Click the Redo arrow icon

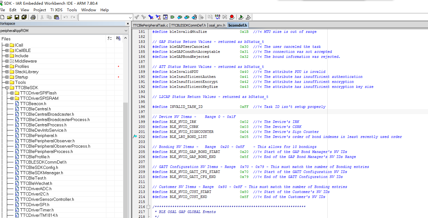[73, 17]
